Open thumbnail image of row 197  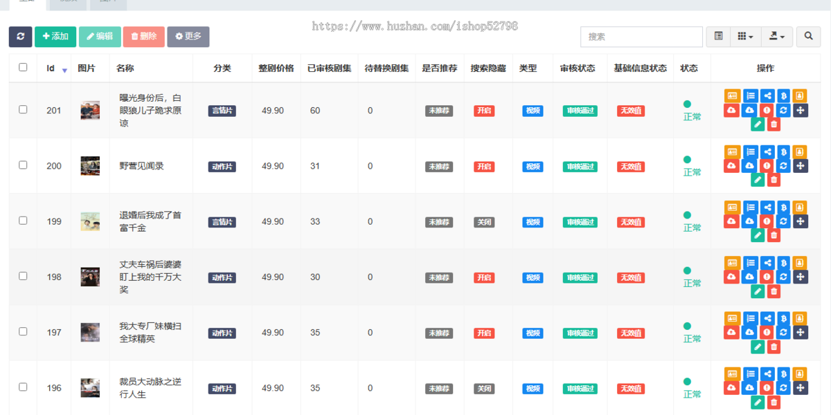(x=90, y=332)
